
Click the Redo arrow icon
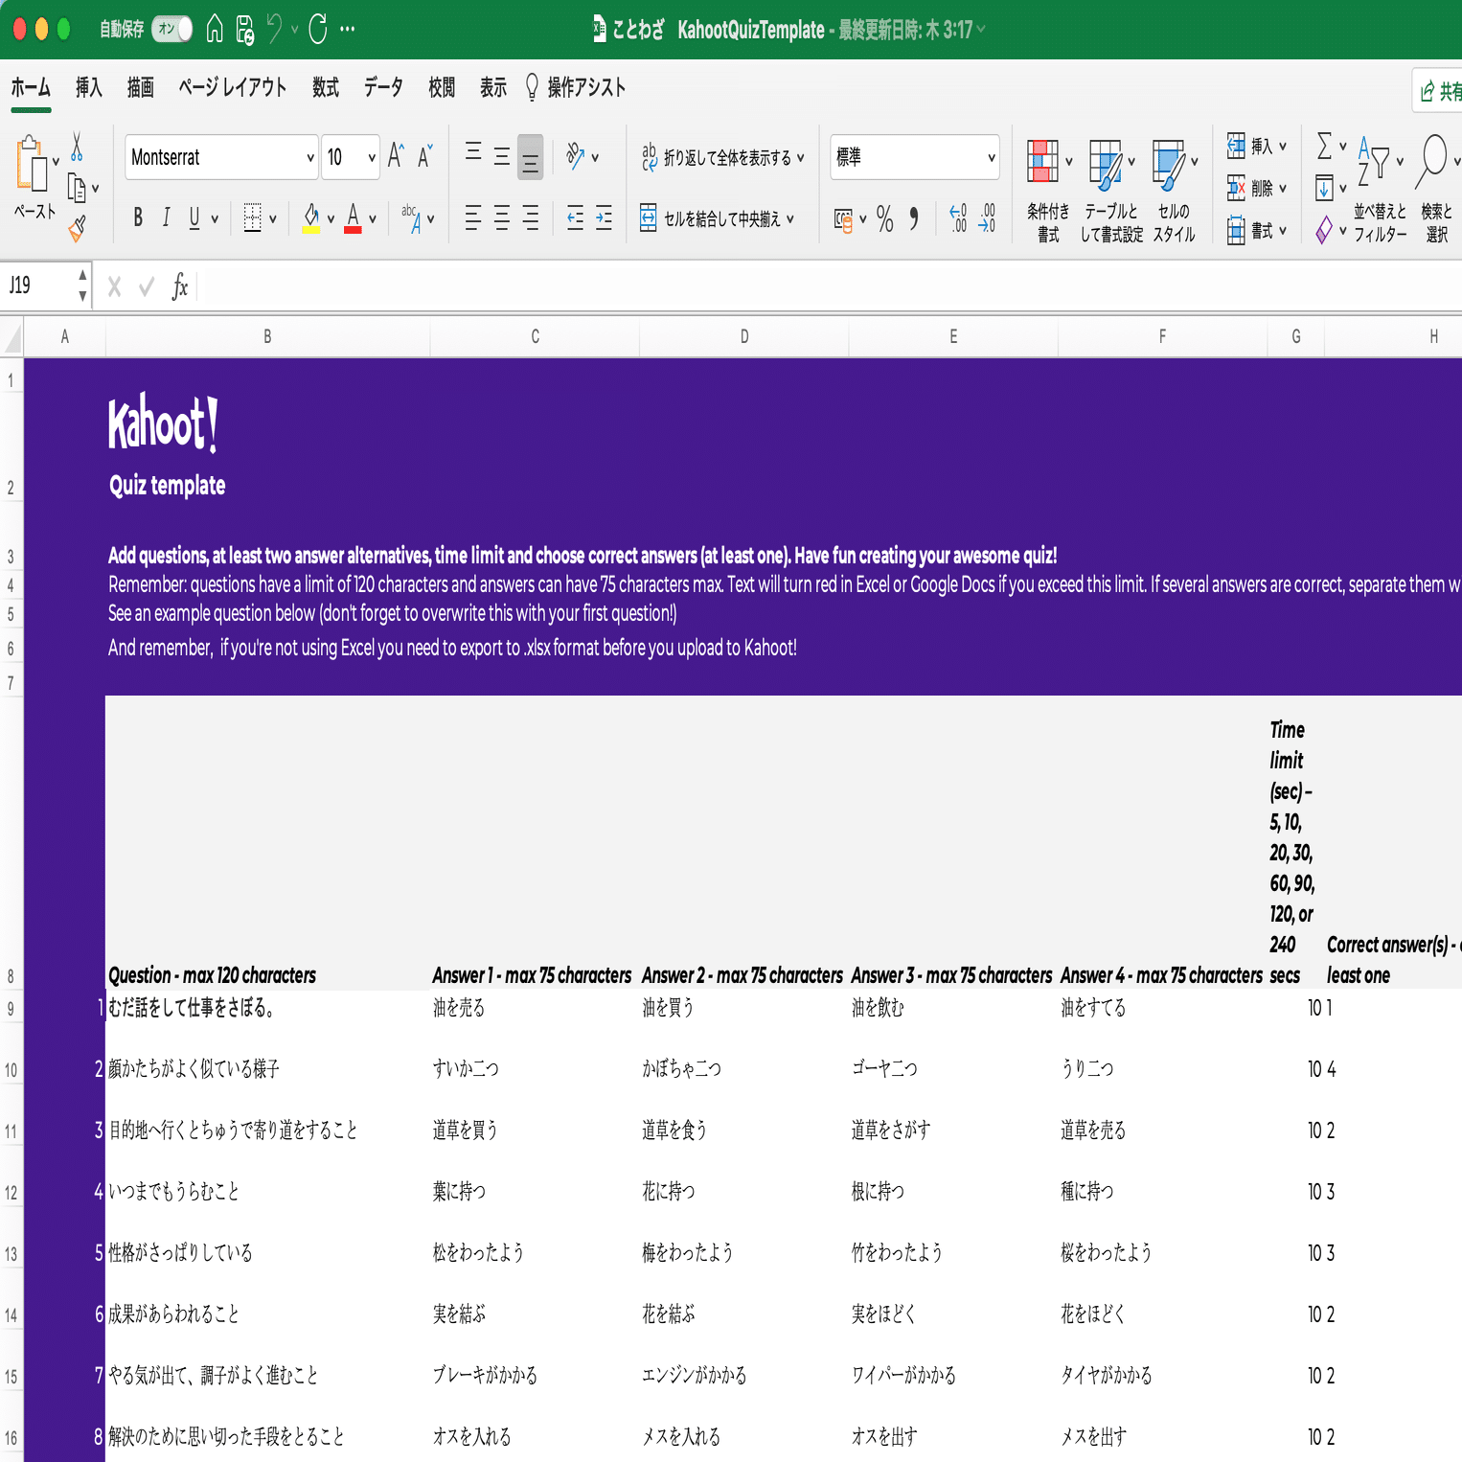(318, 29)
